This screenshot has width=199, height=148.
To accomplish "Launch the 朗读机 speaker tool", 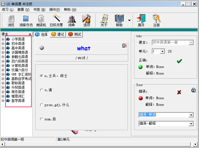I will click(41, 21).
